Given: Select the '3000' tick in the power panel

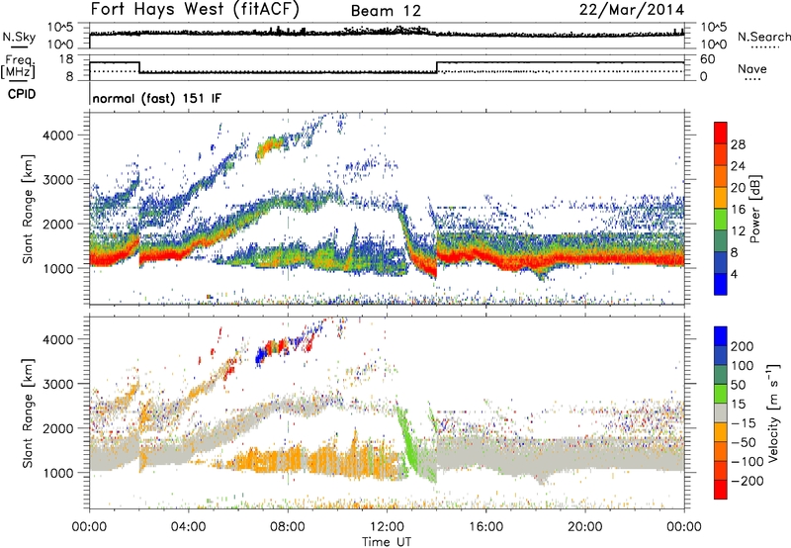Looking at the screenshot, I should click(57, 180).
